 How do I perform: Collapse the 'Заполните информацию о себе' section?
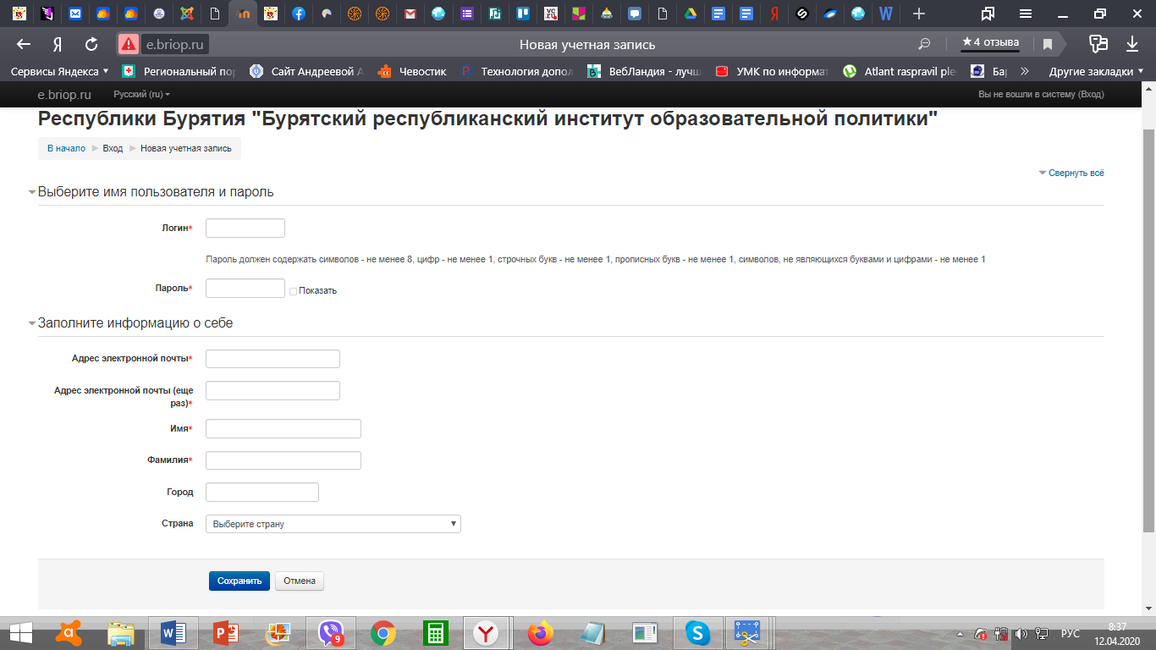coord(32,323)
